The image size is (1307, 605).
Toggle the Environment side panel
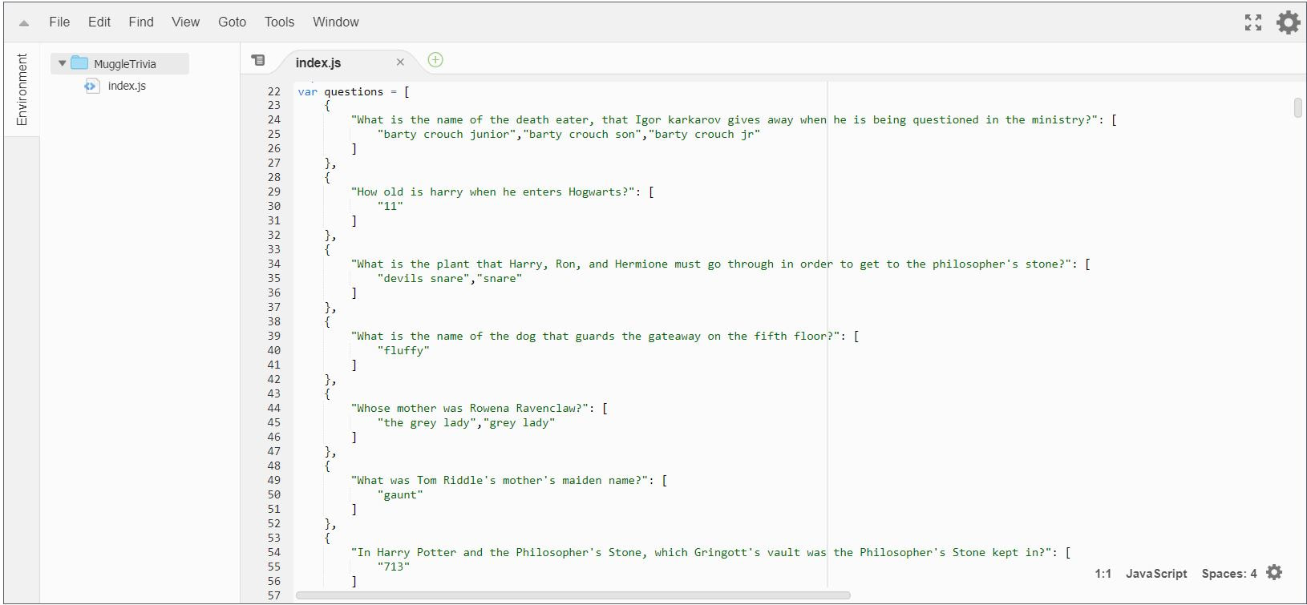[22, 90]
